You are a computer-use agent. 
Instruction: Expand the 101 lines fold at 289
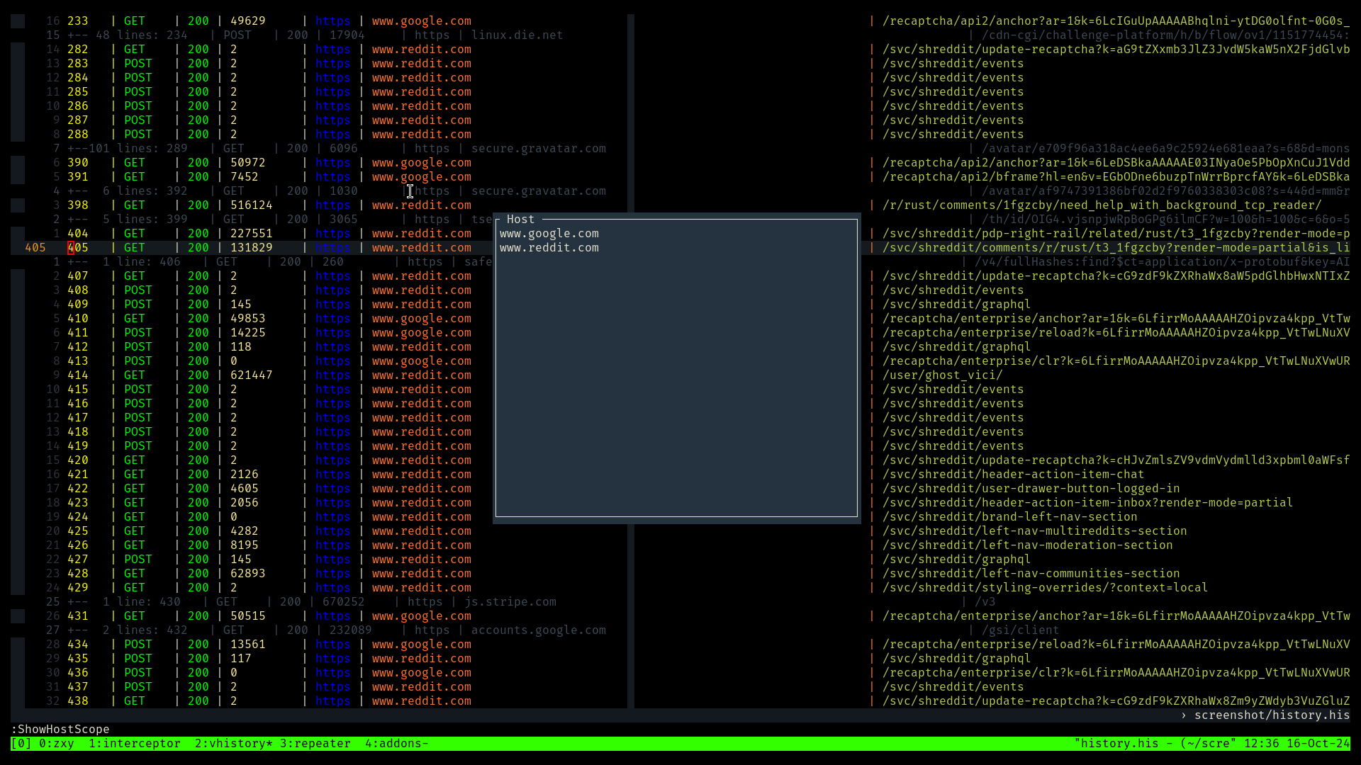click(128, 149)
